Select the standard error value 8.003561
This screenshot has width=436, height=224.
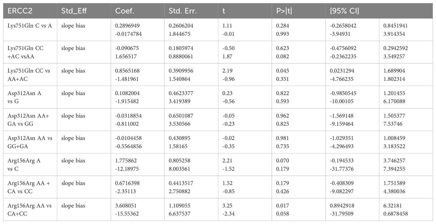coord(181,169)
